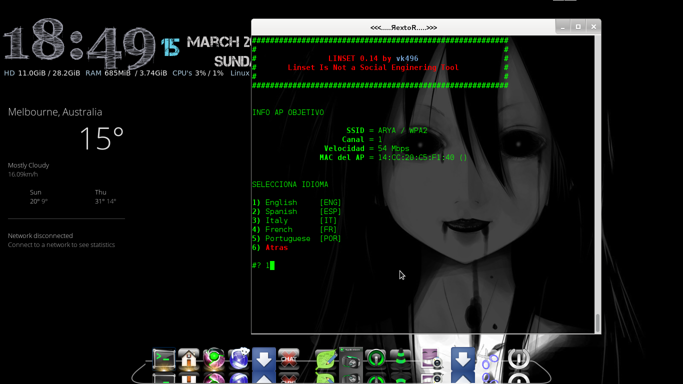
Task: Click 'Melbourne, Australia' in weather widget
Action: 55,112
